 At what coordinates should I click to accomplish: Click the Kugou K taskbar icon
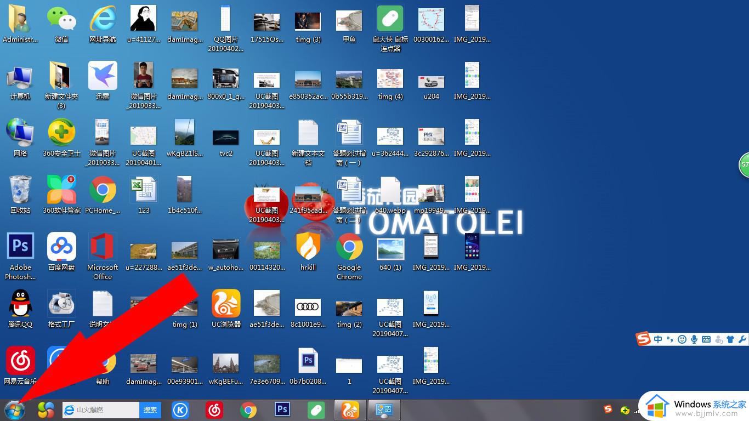pos(180,410)
